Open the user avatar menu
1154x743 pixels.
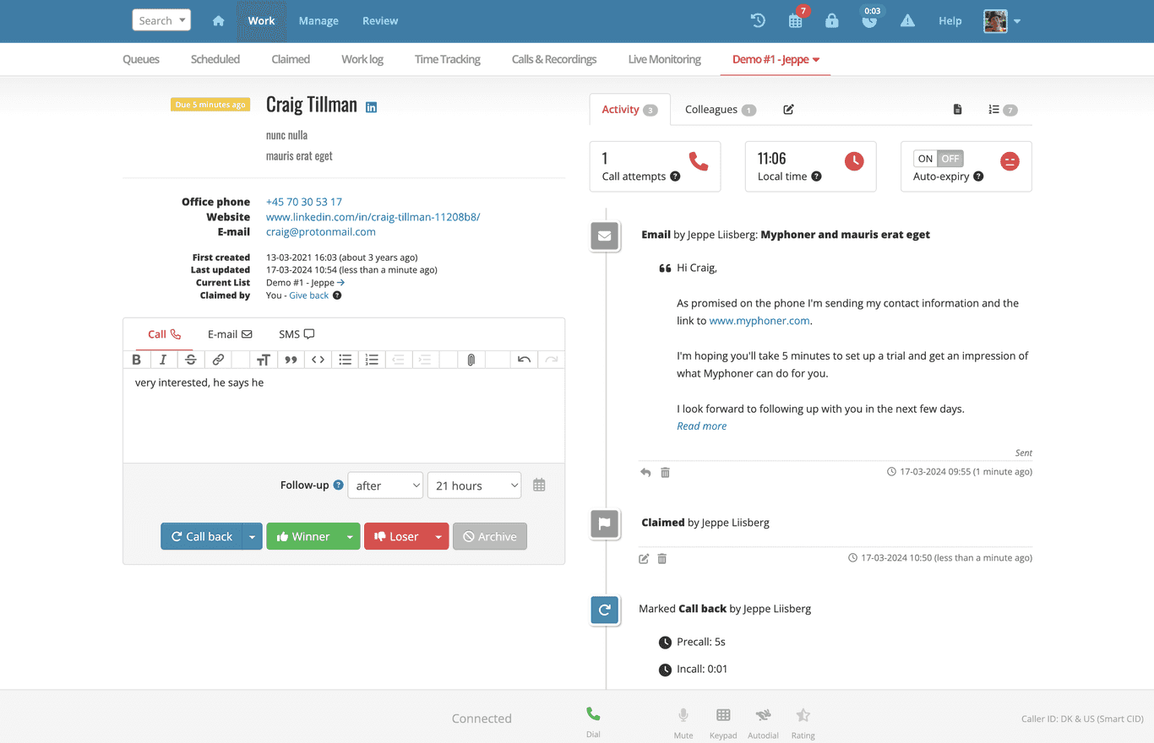[x=1002, y=21]
